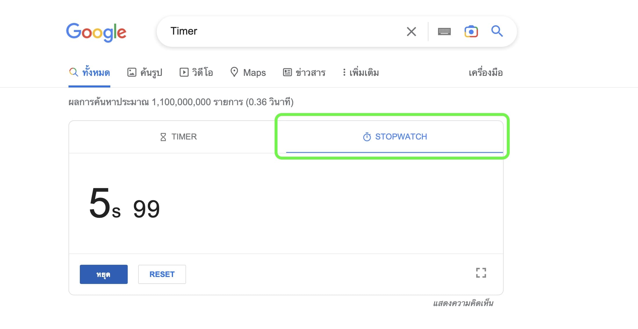
Task: Click the blue magnifier search button
Action: [x=497, y=31]
